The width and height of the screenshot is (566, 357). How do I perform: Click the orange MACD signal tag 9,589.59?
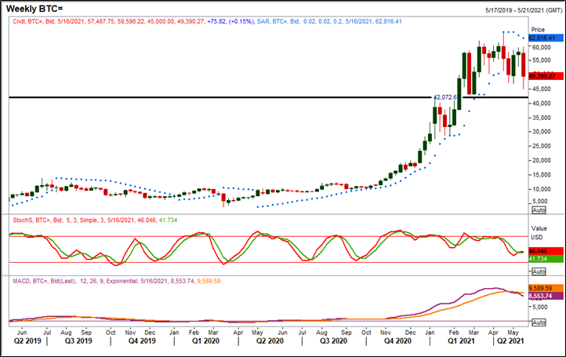pos(546,288)
